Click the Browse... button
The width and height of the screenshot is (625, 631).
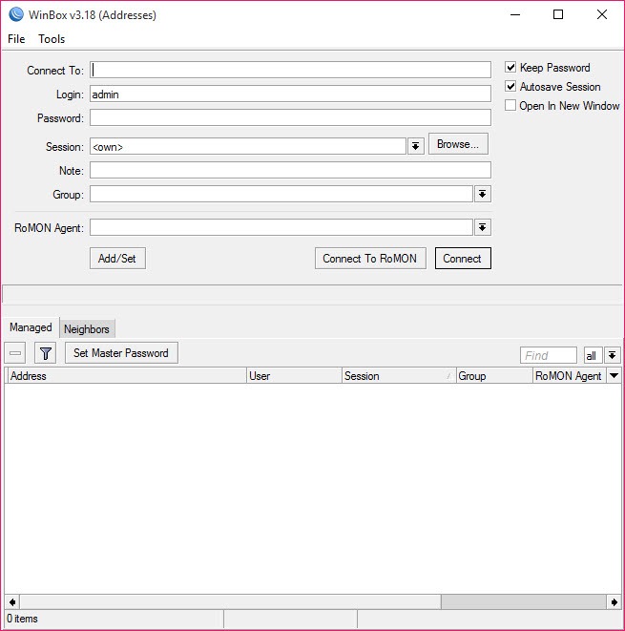458,144
